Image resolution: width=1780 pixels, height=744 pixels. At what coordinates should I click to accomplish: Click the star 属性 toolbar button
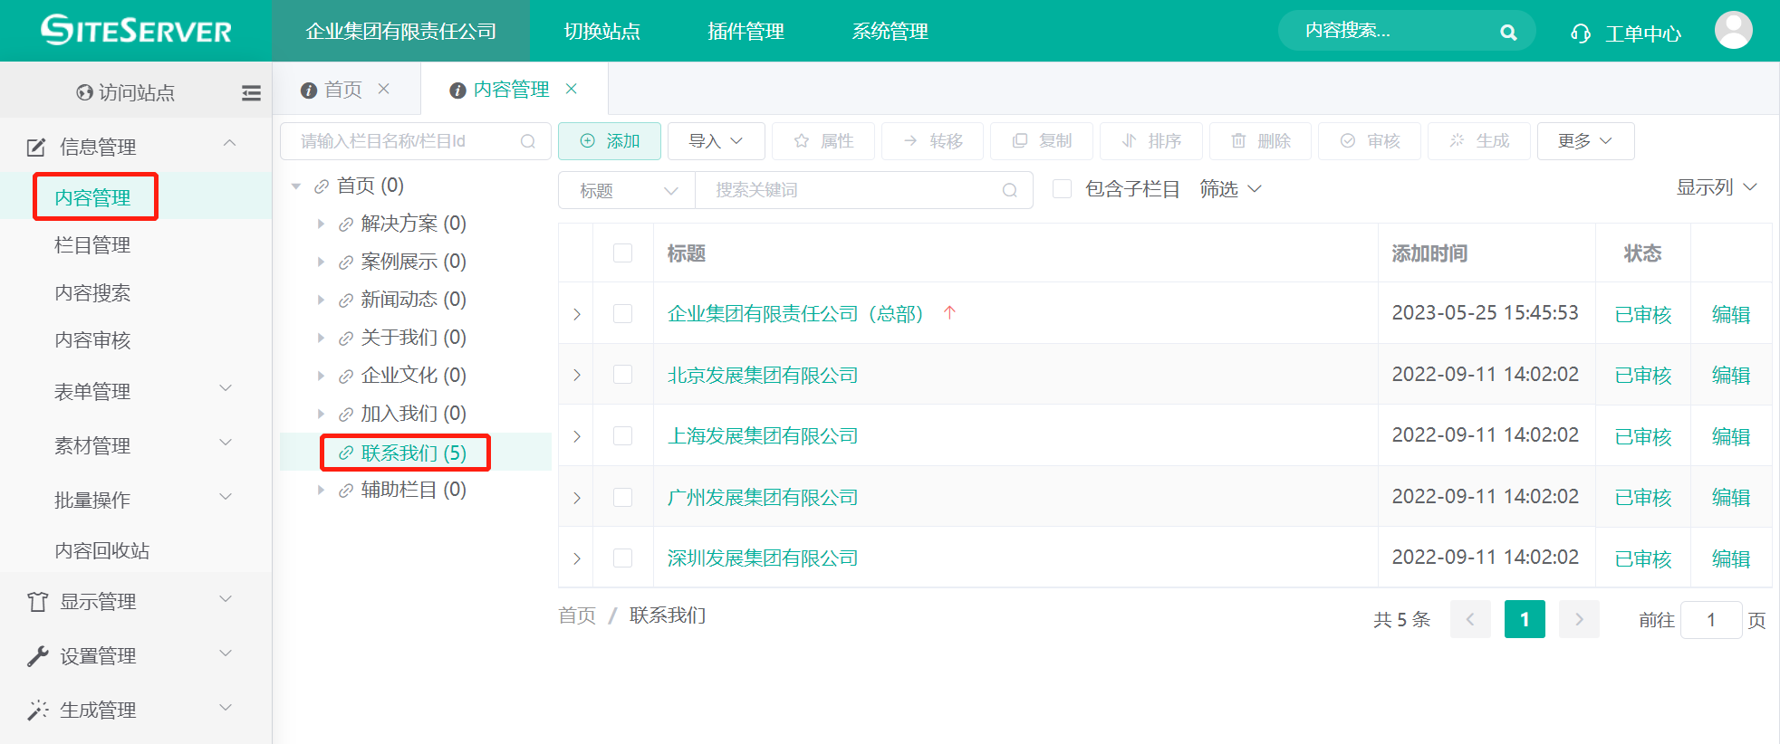(x=823, y=141)
